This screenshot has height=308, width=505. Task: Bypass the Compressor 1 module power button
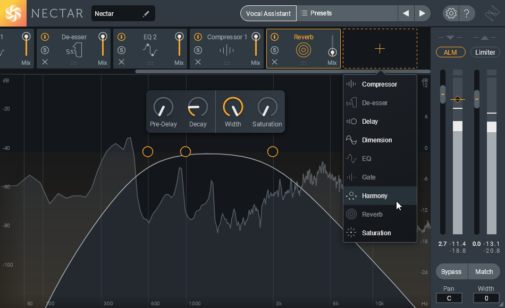coord(198,37)
